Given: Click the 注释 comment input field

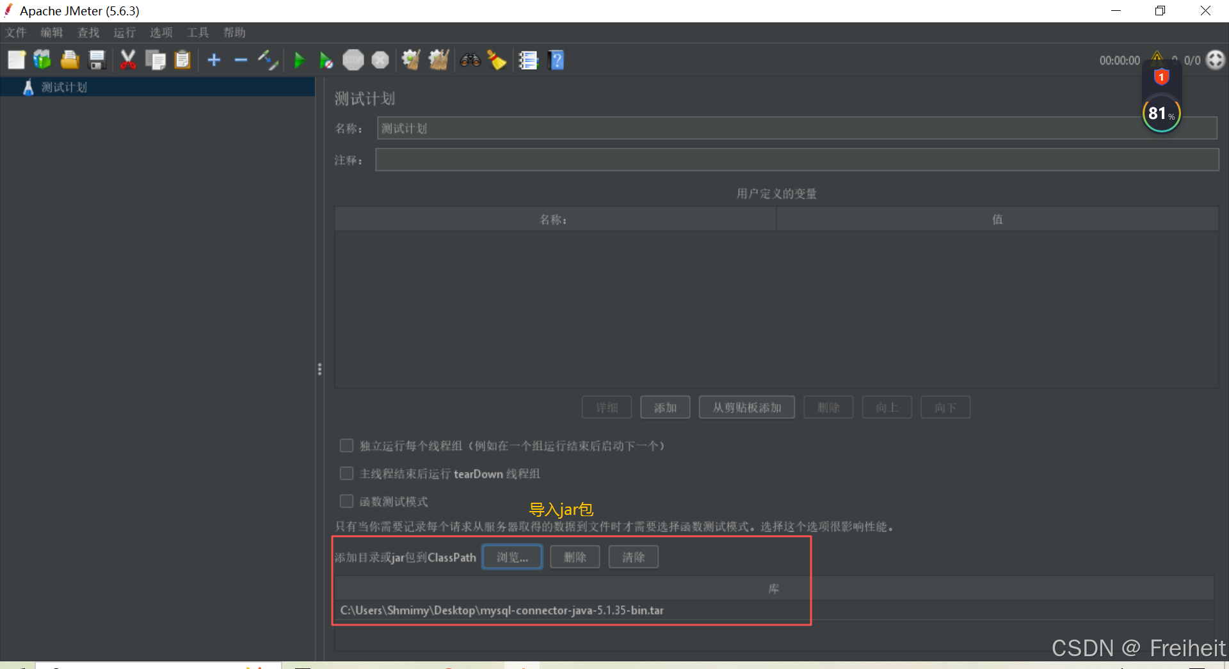Looking at the screenshot, I should point(797,160).
